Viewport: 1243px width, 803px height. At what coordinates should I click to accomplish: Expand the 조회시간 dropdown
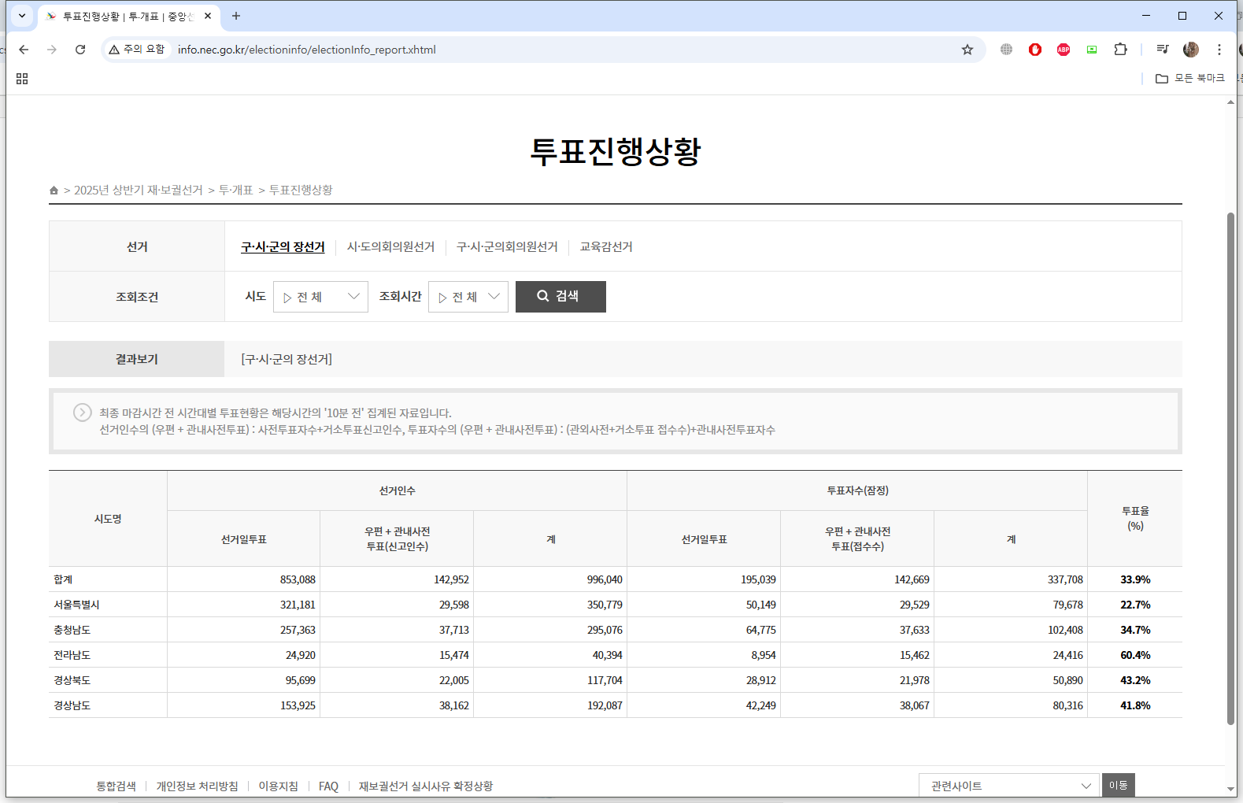[x=468, y=297]
